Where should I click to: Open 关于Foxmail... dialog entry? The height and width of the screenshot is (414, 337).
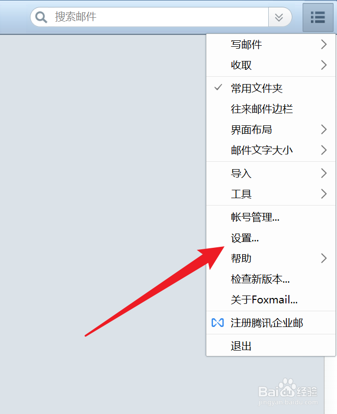[271, 299]
